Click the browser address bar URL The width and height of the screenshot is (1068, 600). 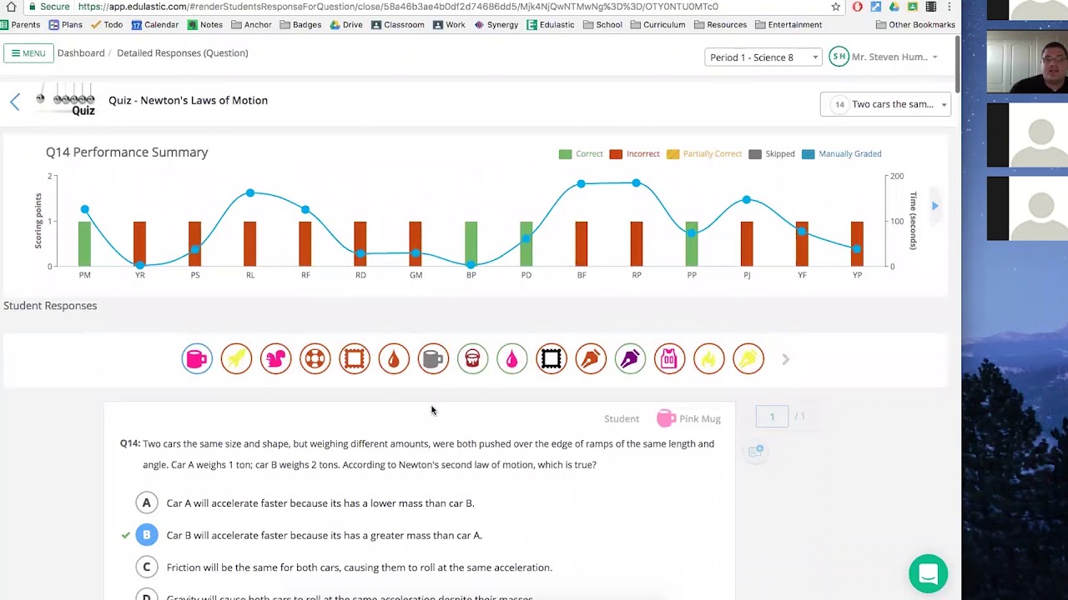pos(398,7)
